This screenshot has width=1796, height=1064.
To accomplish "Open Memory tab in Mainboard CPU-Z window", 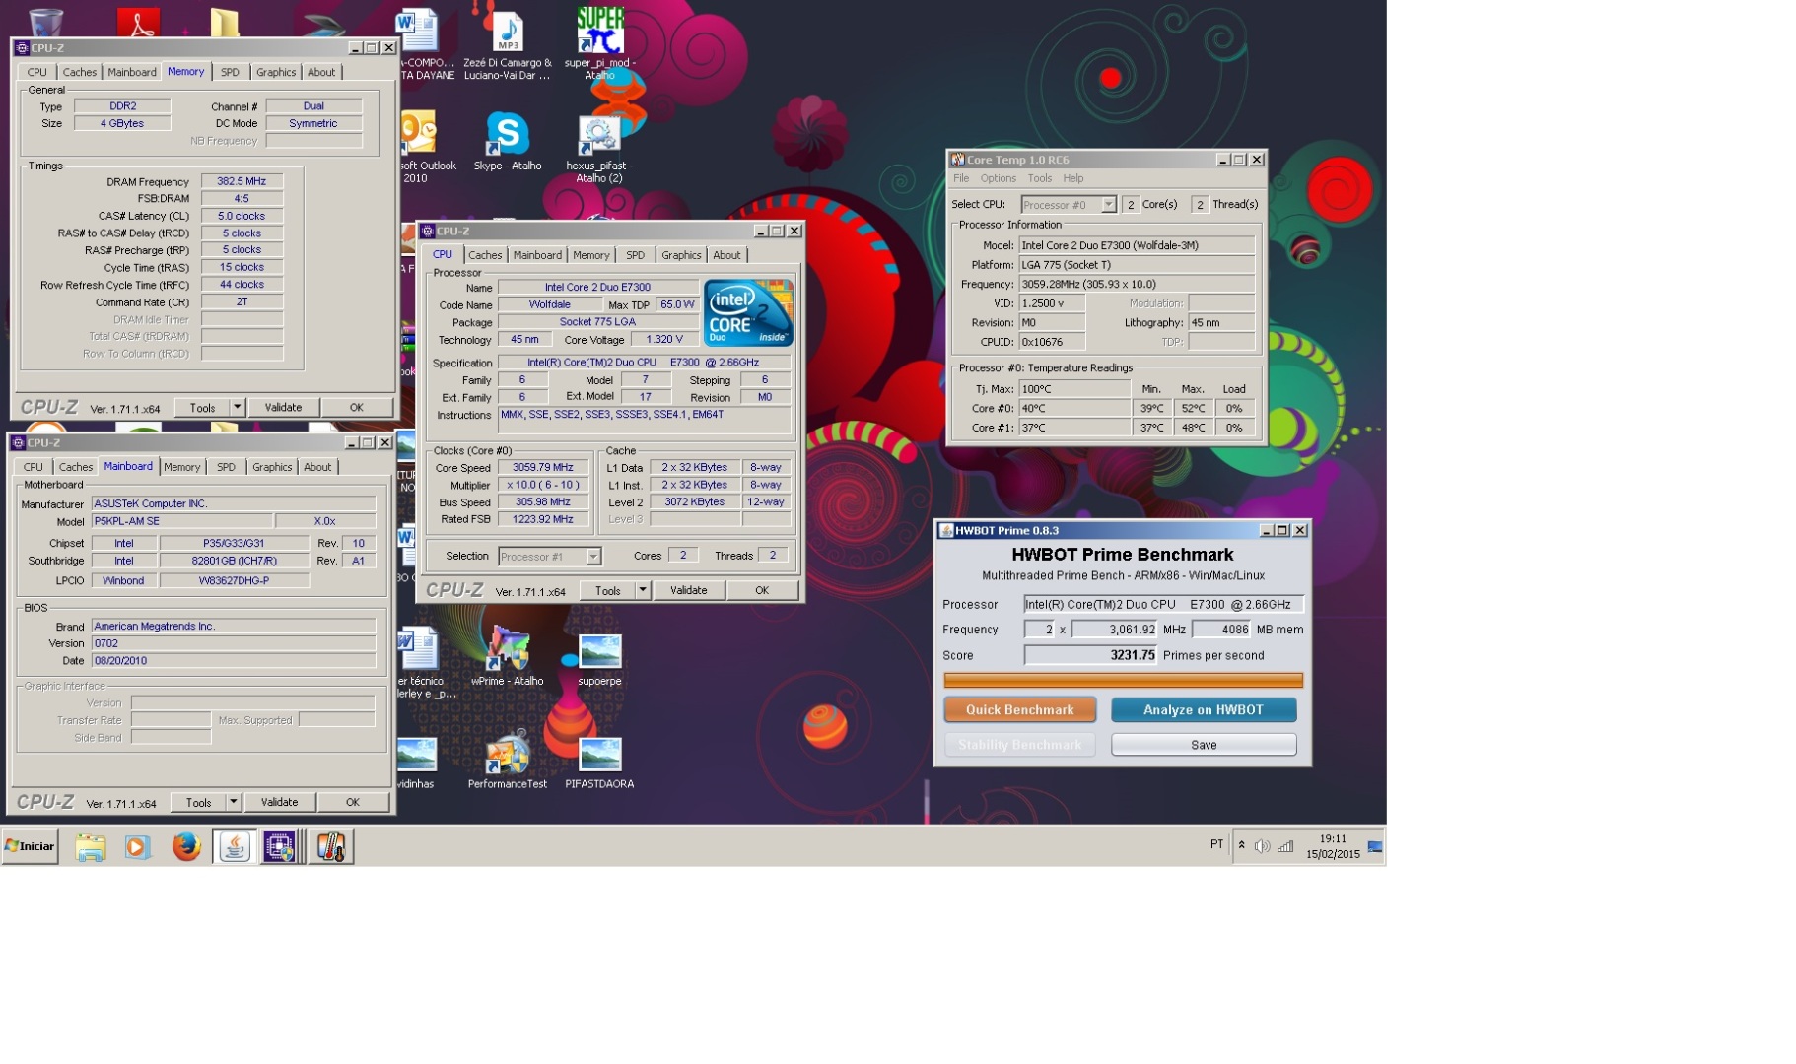I will point(181,467).
